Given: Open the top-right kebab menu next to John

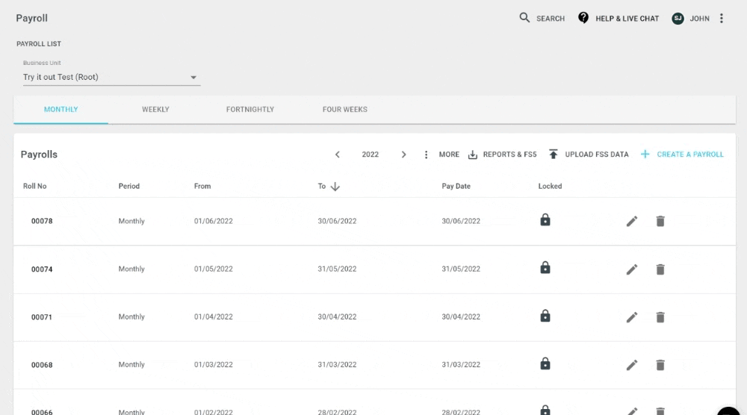Looking at the screenshot, I should pos(722,18).
